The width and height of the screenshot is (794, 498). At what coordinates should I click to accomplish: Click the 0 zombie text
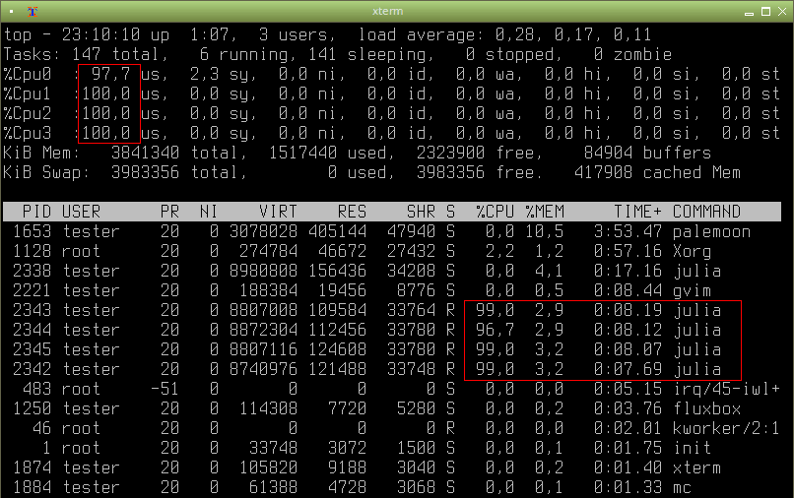click(633, 54)
